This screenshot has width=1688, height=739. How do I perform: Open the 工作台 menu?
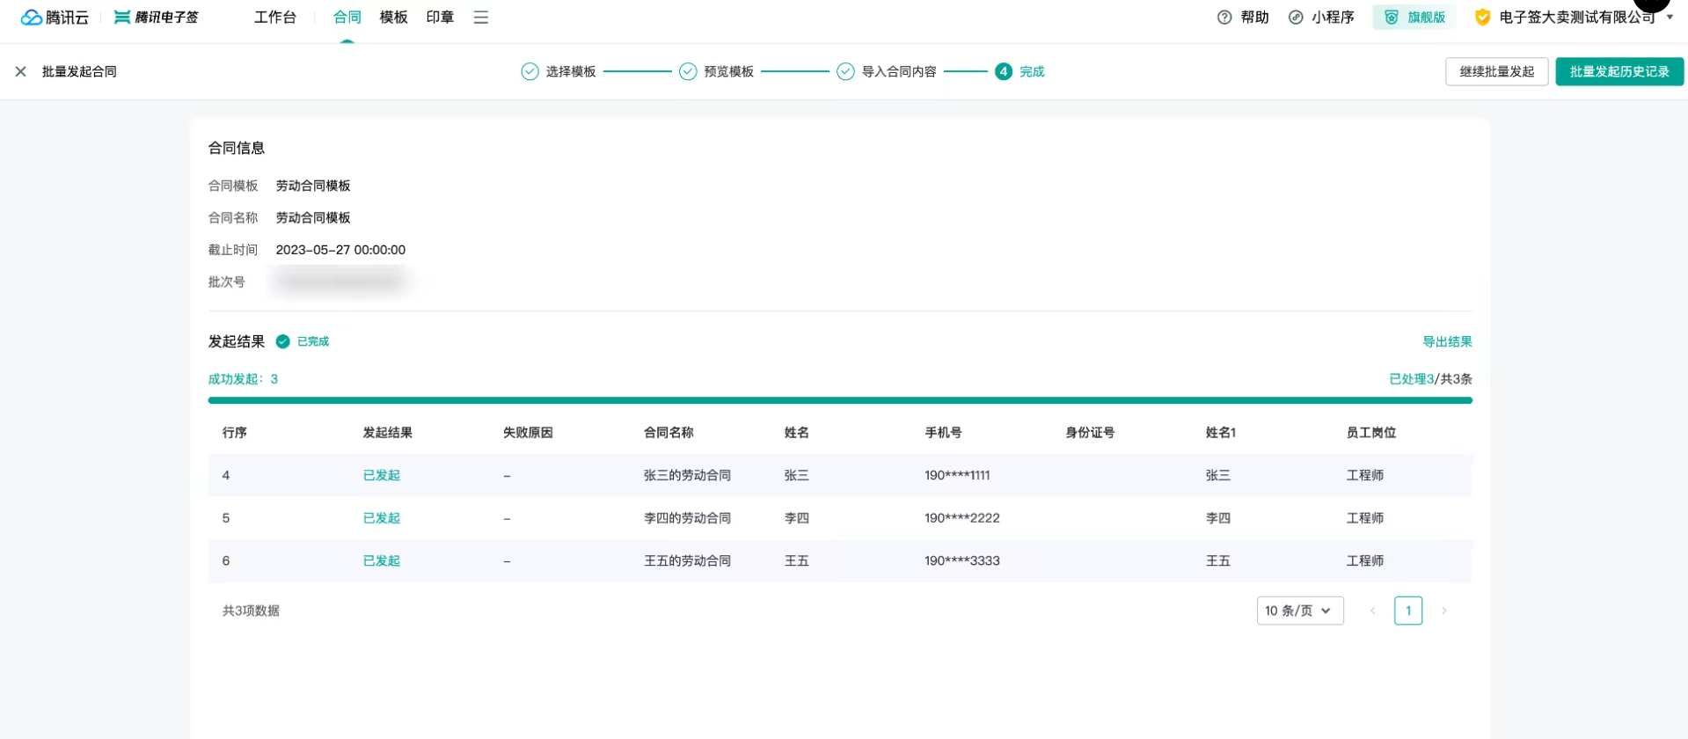275,18
